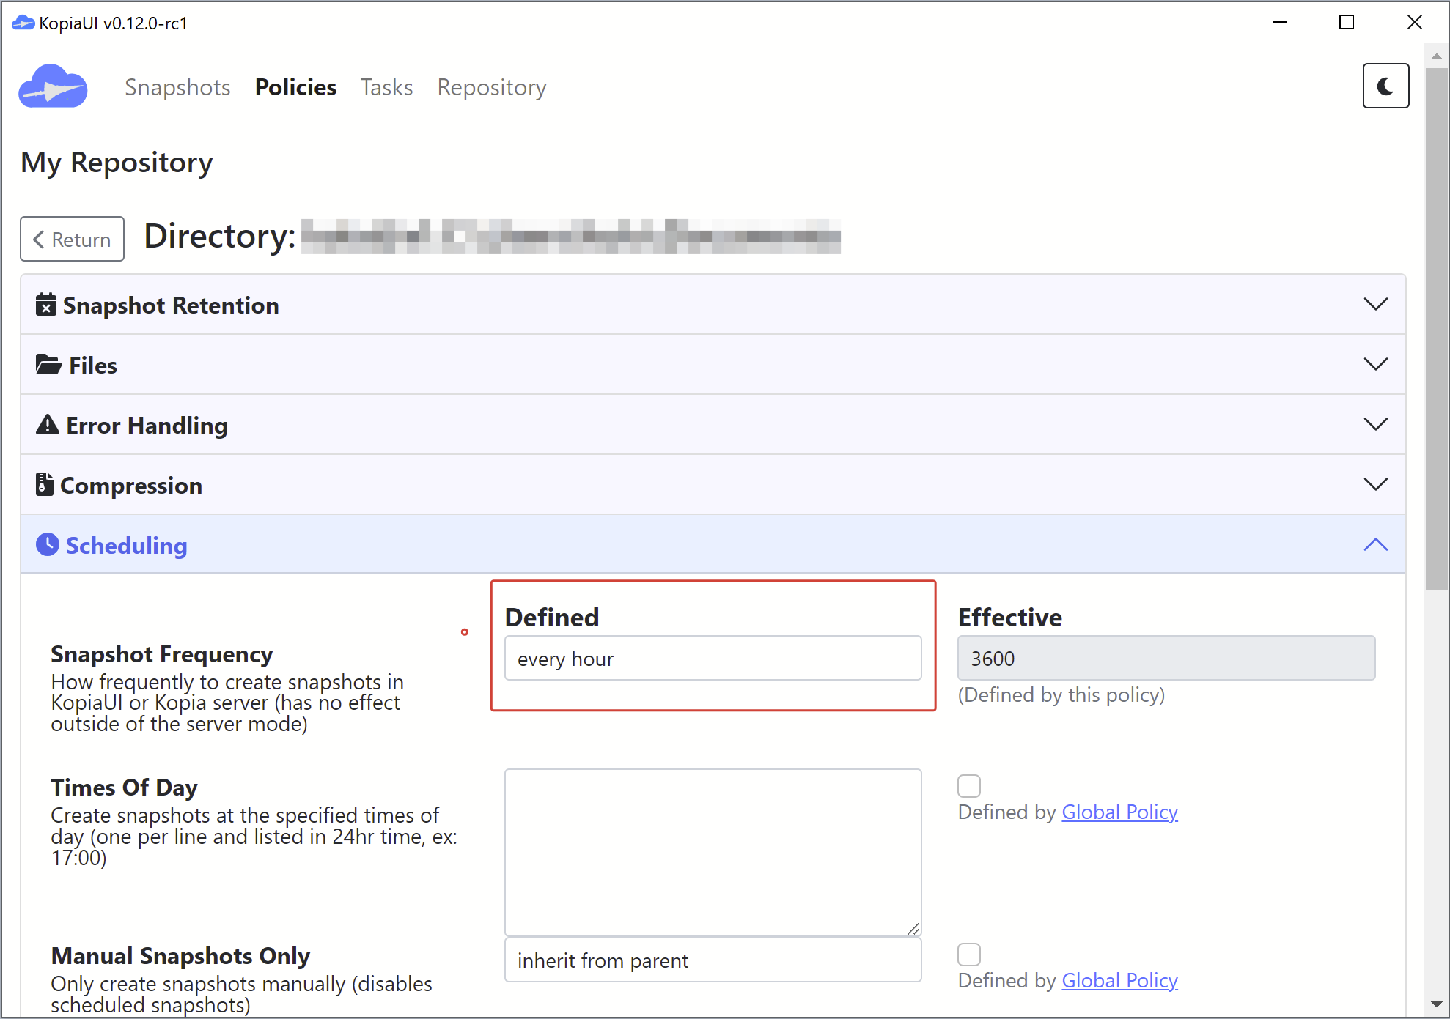This screenshot has width=1450, height=1019.
Task: Click the Snapshot Retention calendar icon
Action: point(46,305)
